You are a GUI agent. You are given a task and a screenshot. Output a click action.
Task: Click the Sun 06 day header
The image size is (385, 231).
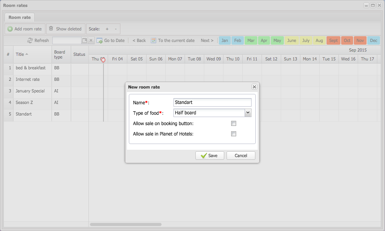(156, 59)
